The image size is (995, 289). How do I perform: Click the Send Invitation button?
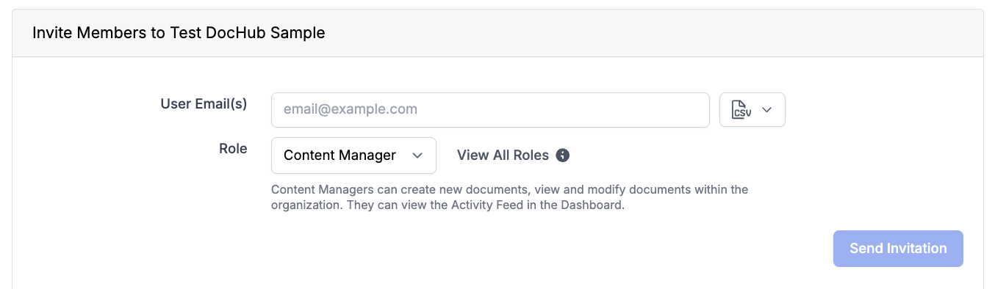tap(898, 249)
